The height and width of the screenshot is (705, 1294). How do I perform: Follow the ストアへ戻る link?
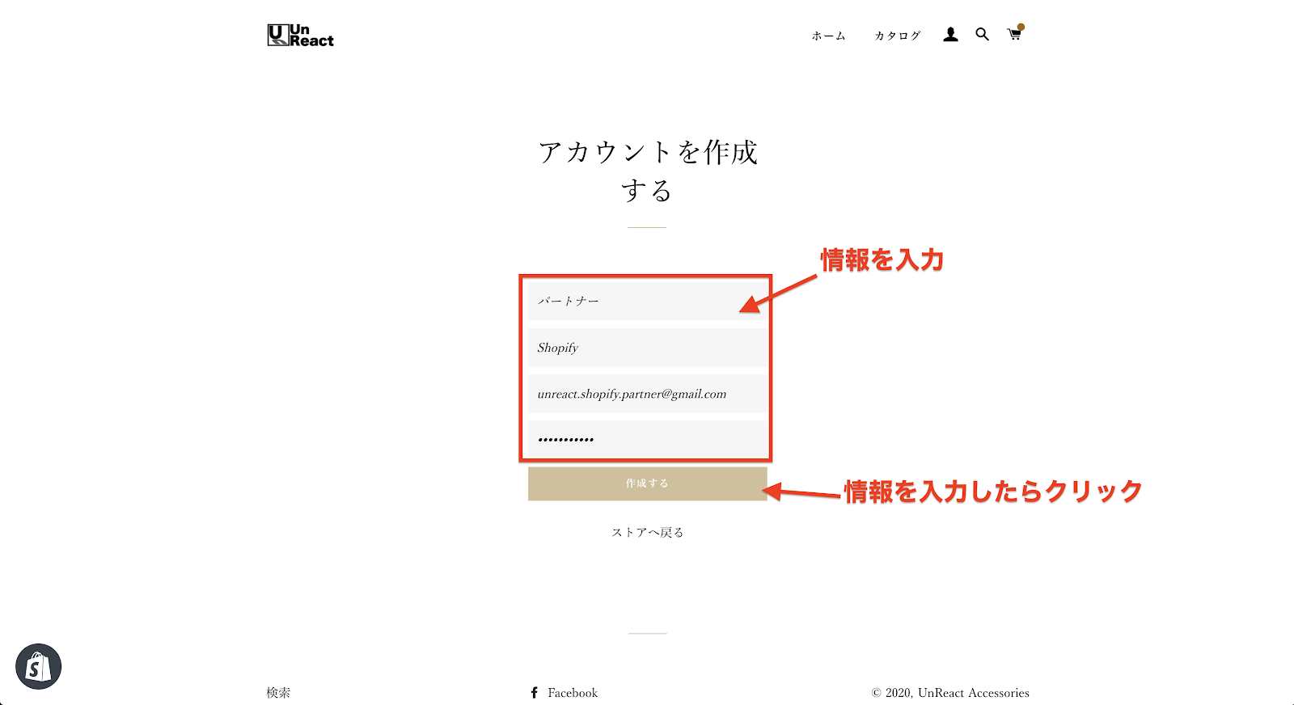click(x=647, y=532)
